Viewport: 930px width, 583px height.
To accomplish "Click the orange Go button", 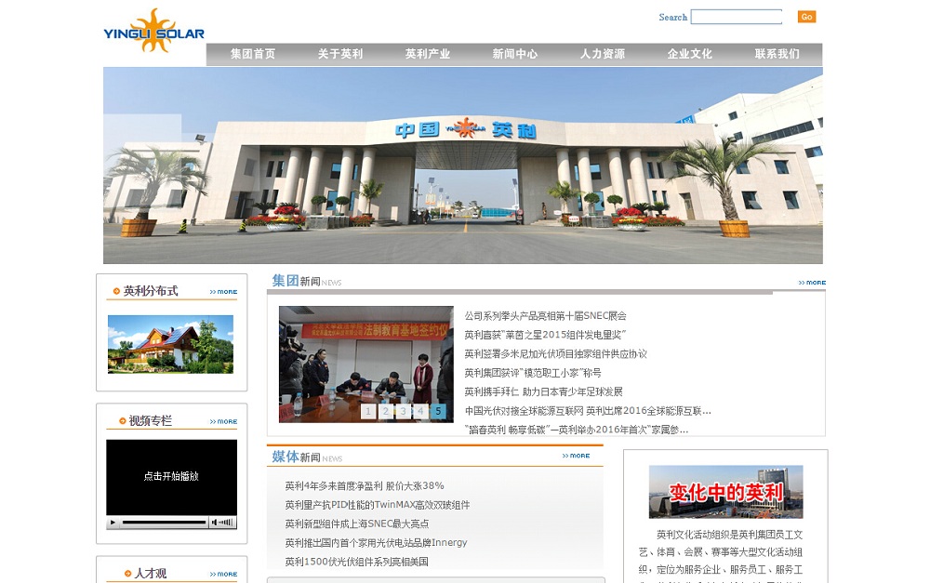I will coord(806,17).
